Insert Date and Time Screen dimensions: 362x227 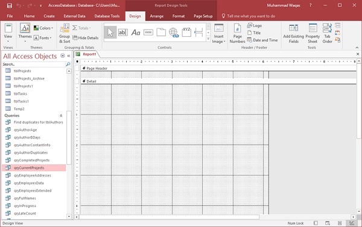click(262, 40)
